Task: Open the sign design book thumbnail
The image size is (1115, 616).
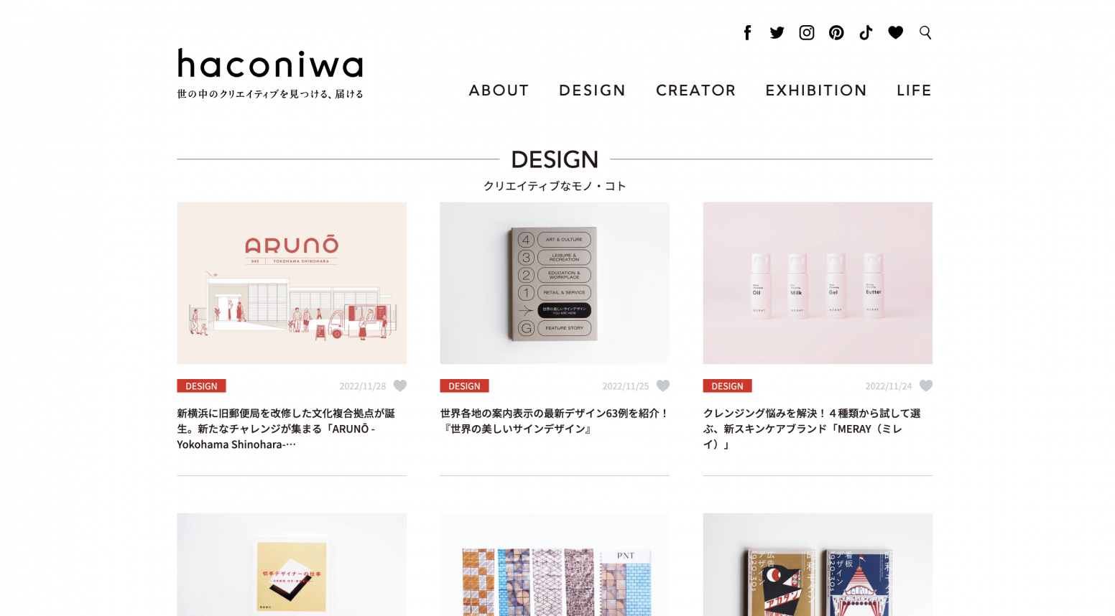Action: 555,283
